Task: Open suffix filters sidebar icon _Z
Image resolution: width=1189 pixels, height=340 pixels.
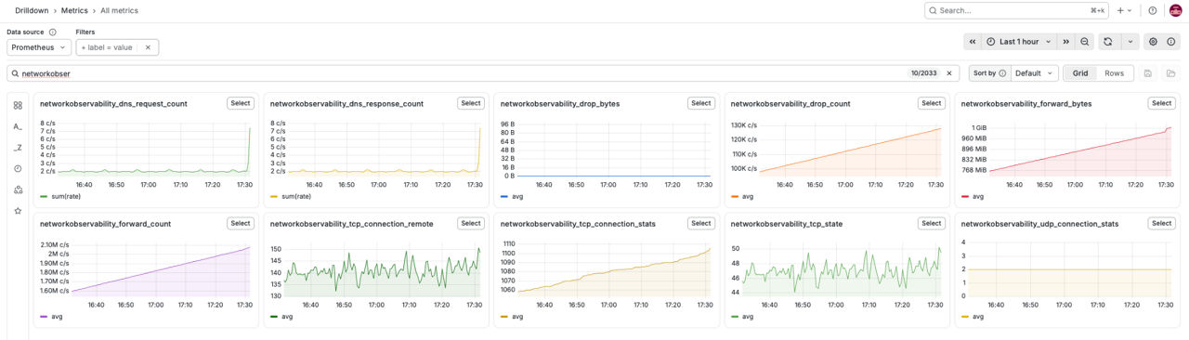Action: click(x=18, y=148)
